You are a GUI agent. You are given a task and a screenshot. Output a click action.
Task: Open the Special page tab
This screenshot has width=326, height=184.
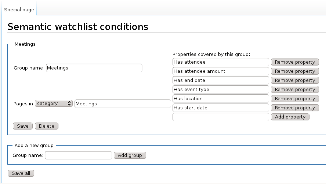19,10
